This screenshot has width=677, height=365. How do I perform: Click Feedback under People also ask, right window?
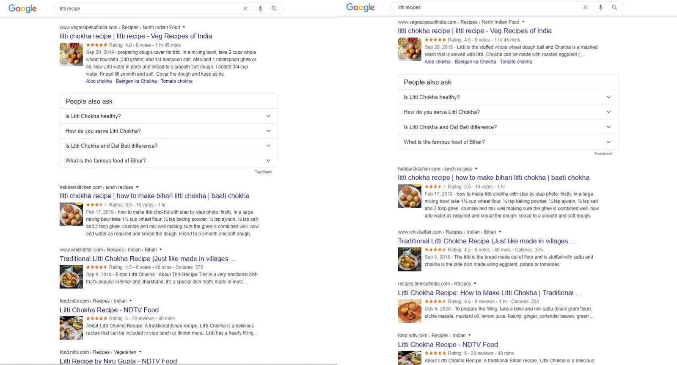click(603, 154)
